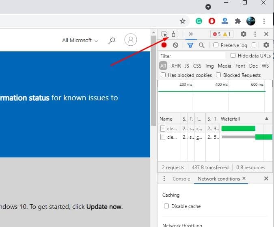Filter requests by Media
The height and width of the screenshot is (227, 274).
(224, 66)
